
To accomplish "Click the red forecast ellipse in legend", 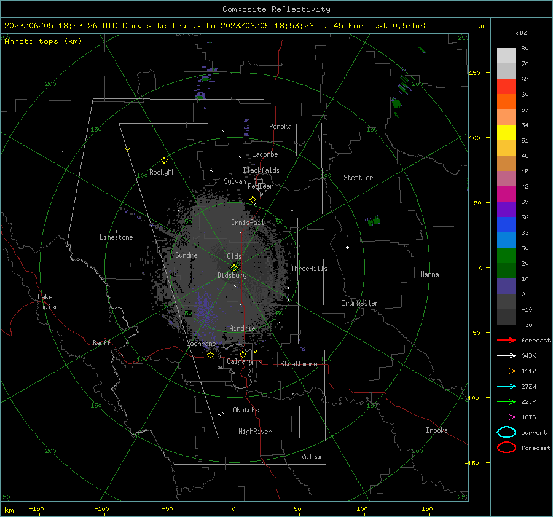I will click(x=506, y=448).
